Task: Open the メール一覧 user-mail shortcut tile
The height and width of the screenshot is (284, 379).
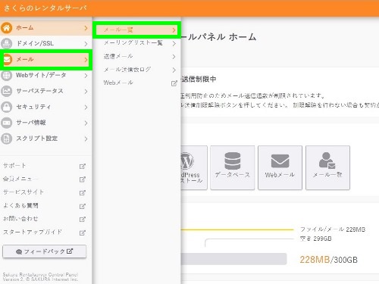Action: 327,167
